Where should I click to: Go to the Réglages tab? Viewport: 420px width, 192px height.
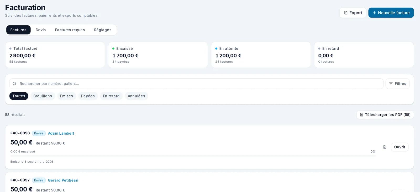pos(103,30)
